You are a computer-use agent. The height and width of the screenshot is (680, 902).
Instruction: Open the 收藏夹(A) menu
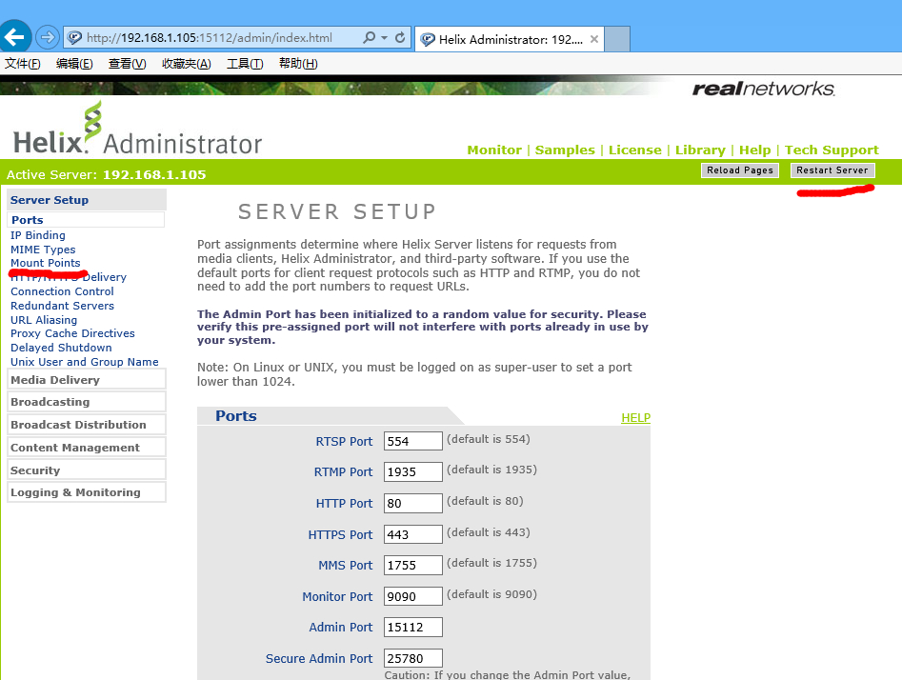coord(187,64)
